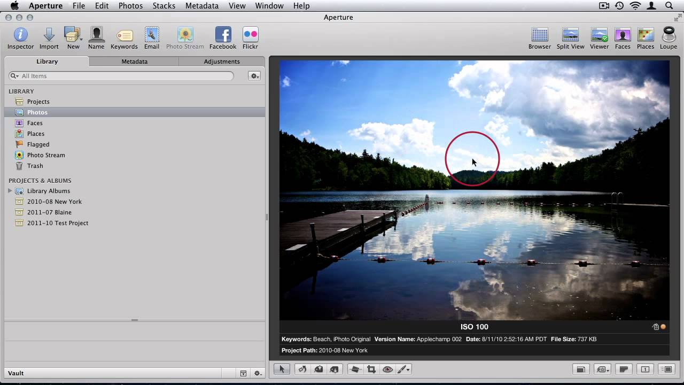
Task: Share via the Email stamp icon
Action: (152, 35)
